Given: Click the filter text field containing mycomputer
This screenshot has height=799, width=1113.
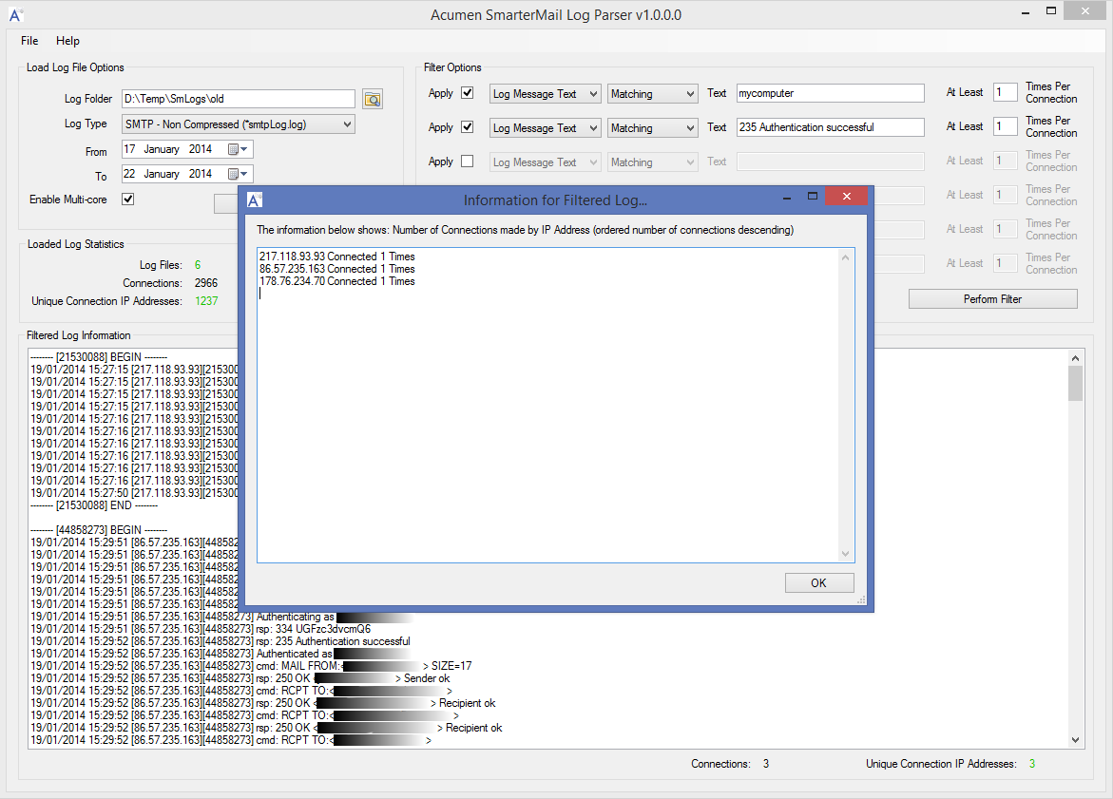Looking at the screenshot, I should click(830, 93).
